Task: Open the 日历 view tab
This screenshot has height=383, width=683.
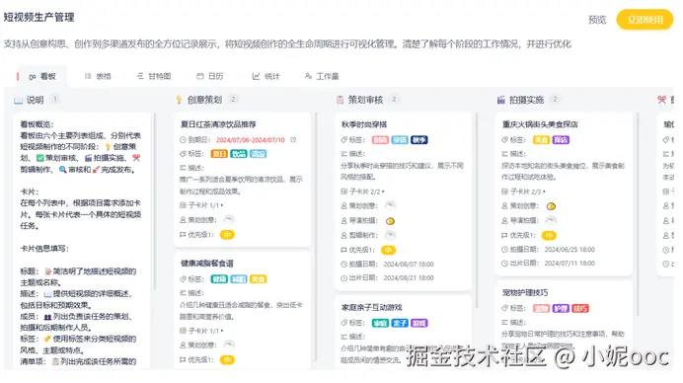Action: pos(210,76)
